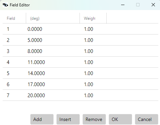The width and height of the screenshot is (160, 125).
Task: Click the Add button
Action: point(42,119)
